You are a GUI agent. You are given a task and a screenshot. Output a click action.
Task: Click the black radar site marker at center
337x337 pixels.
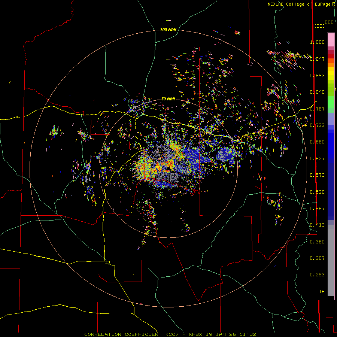(168, 168)
